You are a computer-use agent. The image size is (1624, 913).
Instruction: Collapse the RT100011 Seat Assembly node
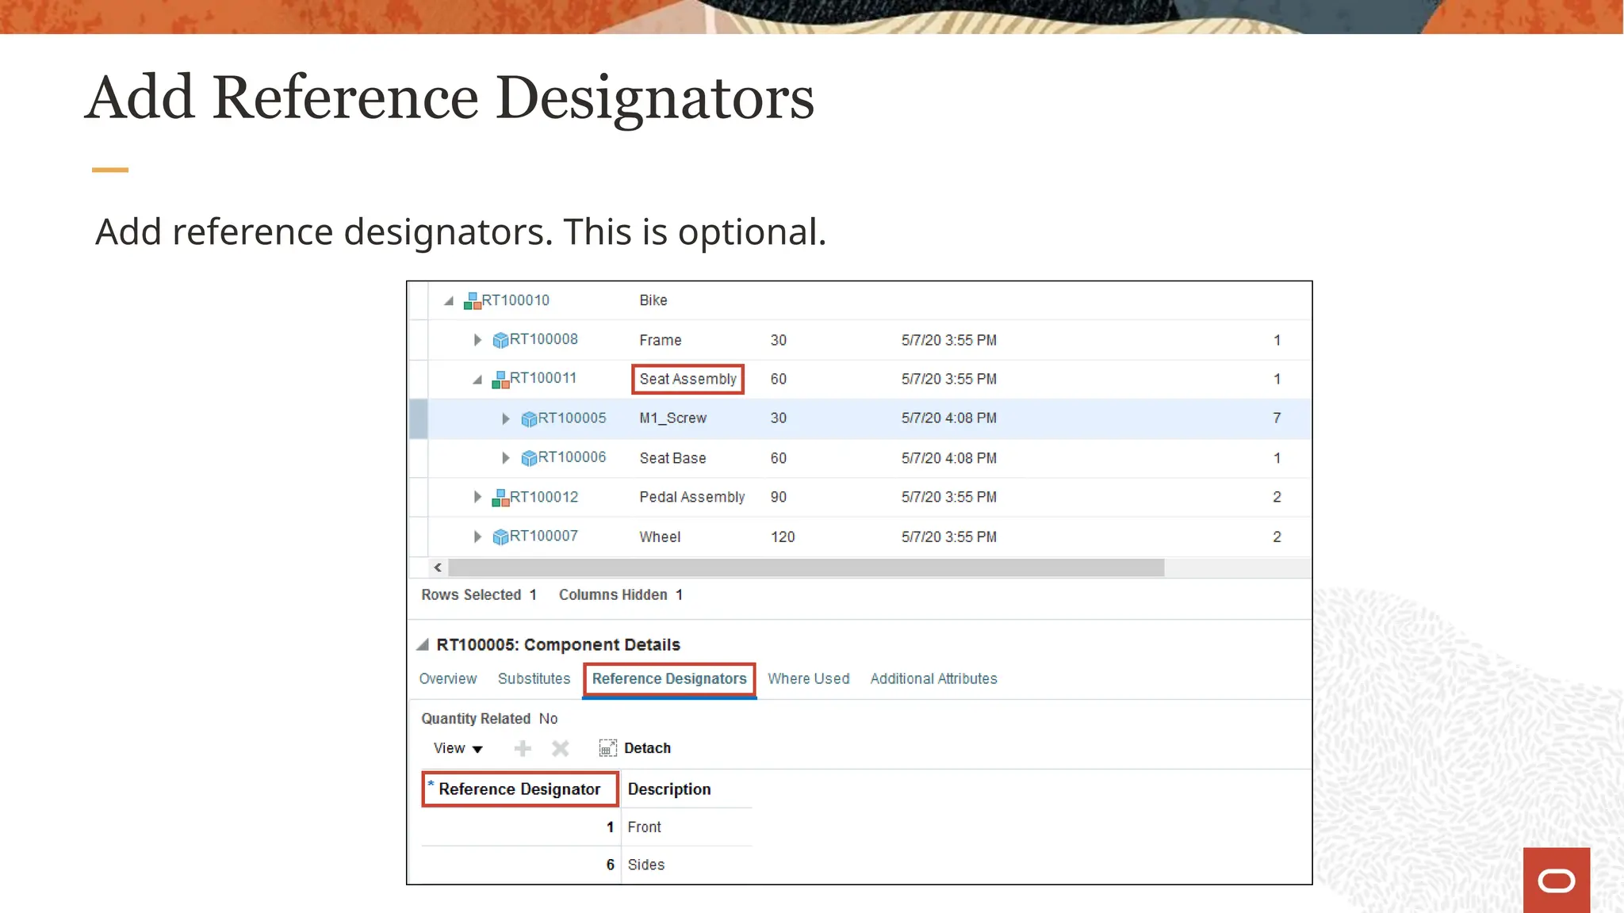pyautogui.click(x=477, y=380)
